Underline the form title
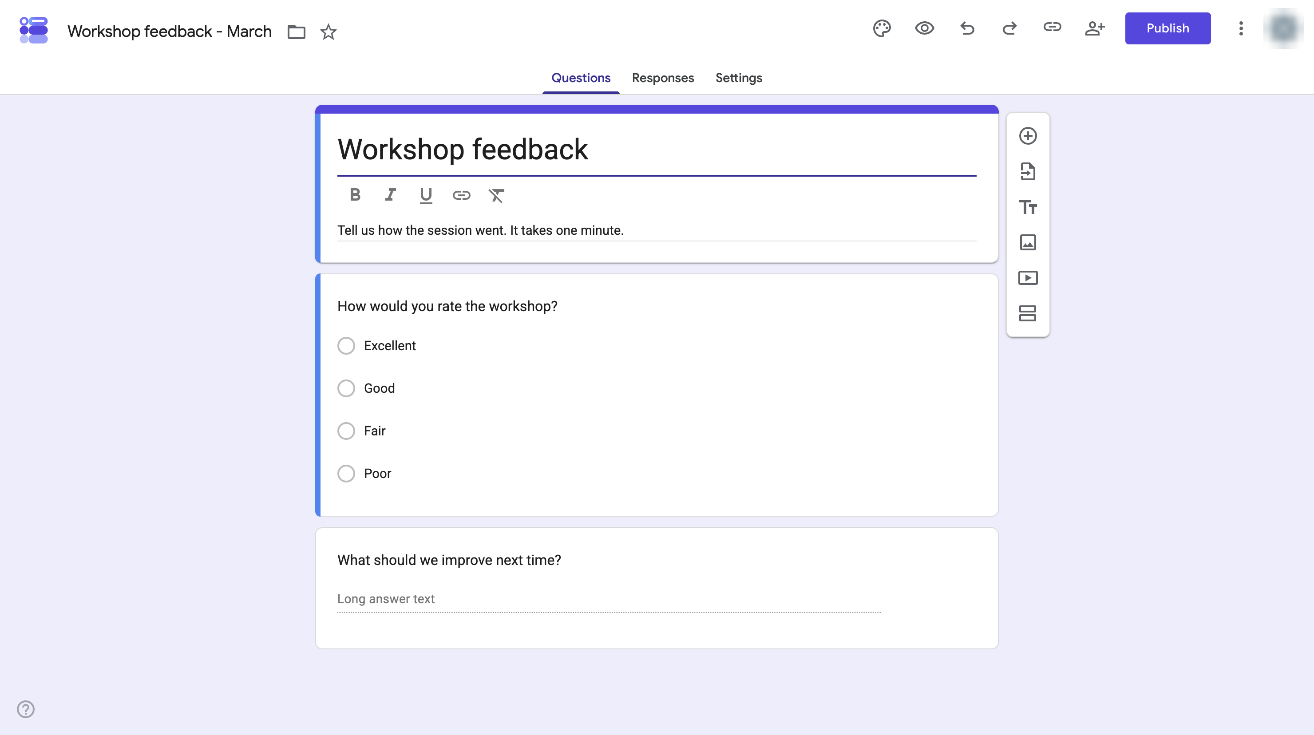Image resolution: width=1314 pixels, height=735 pixels. point(426,196)
